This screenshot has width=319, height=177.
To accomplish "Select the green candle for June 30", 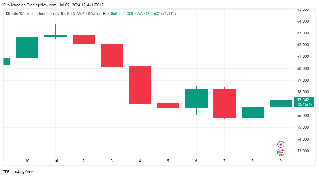I will pos(27,47).
